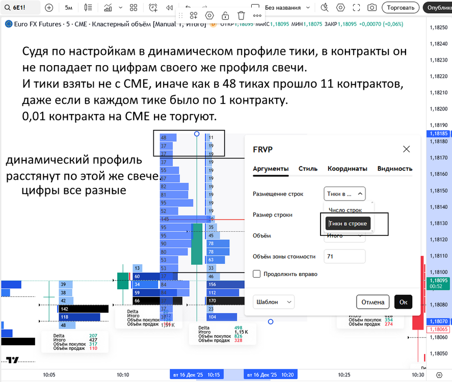Open the Шаблон dropdown
This screenshot has width=452, height=382.
(273, 302)
